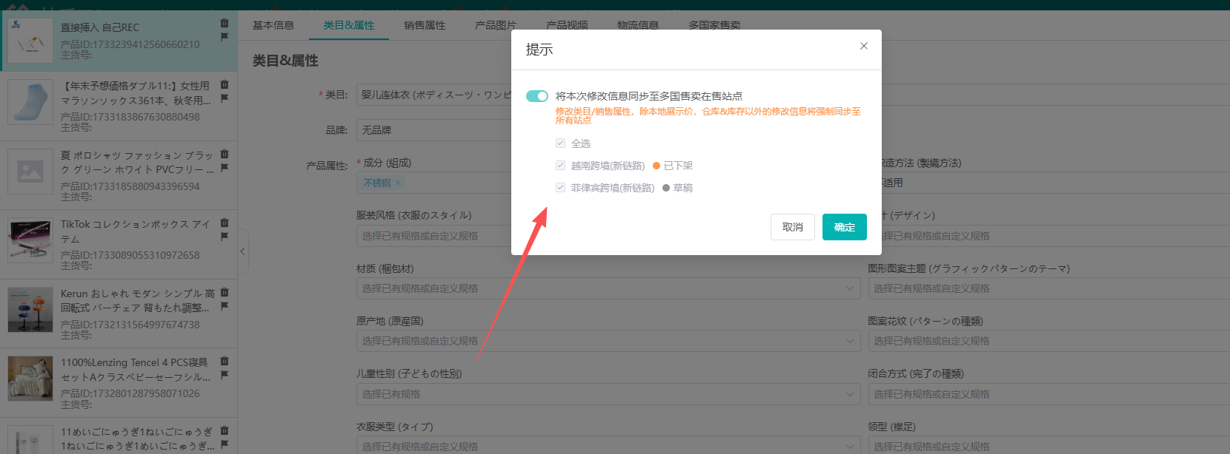Collapse the product list sidebar with chevron
Viewport: 1230px width, 454px height.
tap(242, 251)
